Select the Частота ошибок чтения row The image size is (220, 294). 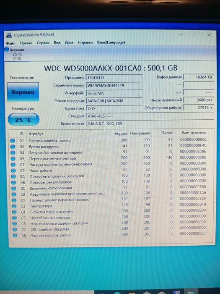109,140
